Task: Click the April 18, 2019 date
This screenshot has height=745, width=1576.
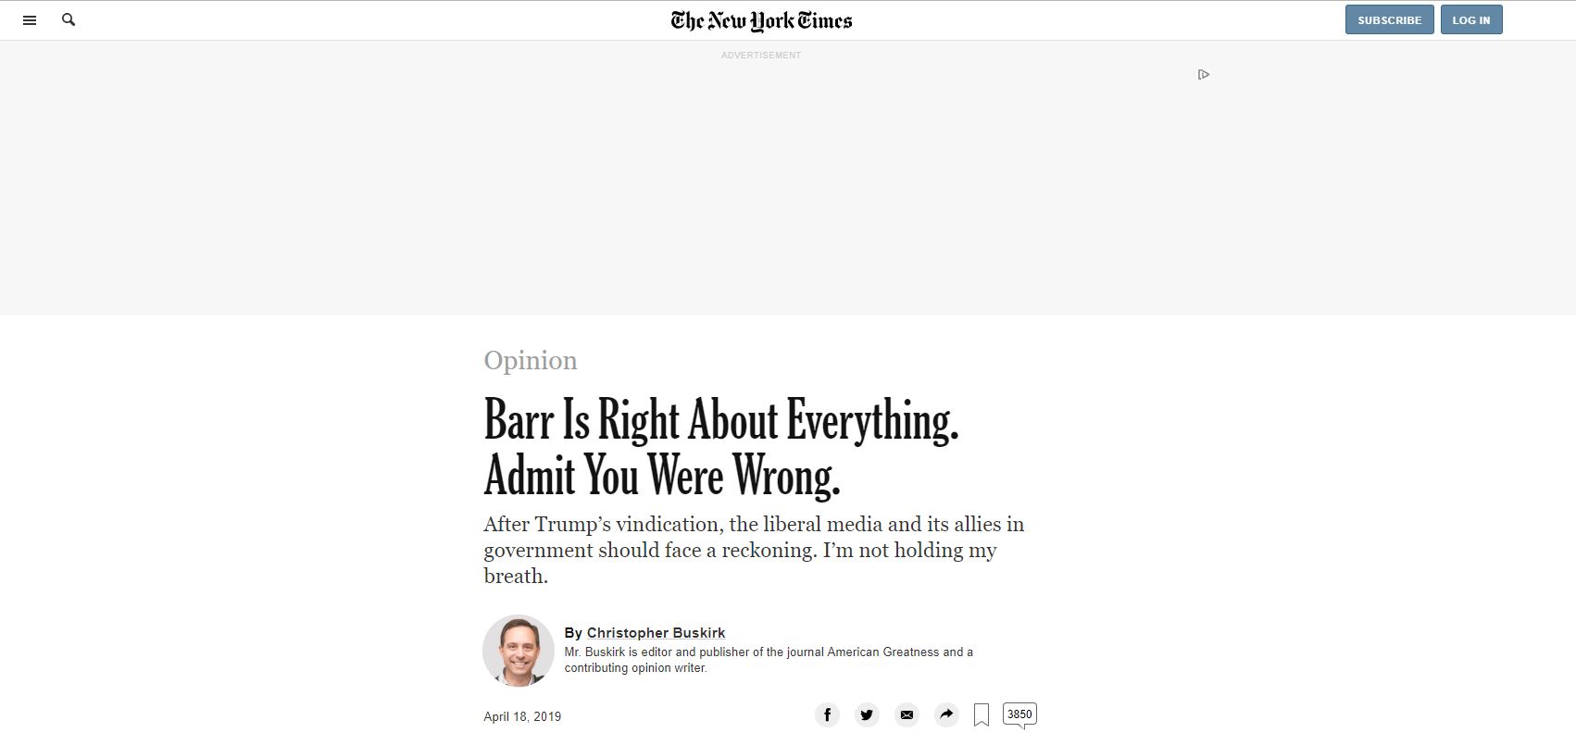Action: pyautogui.click(x=522, y=716)
